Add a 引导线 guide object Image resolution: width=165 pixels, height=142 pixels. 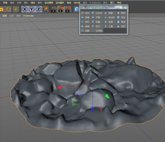click(x=97, y=31)
